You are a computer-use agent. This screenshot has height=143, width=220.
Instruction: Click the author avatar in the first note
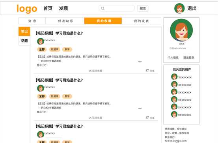41,41
